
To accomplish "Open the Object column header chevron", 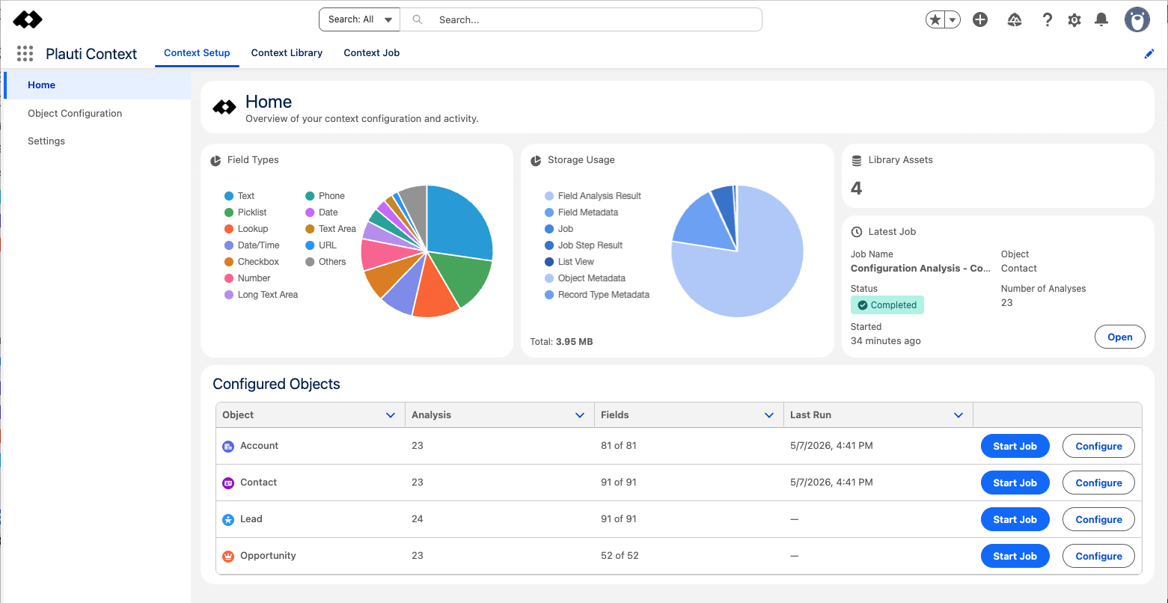I will coord(391,415).
